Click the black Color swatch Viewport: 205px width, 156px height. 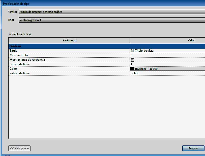132,69
